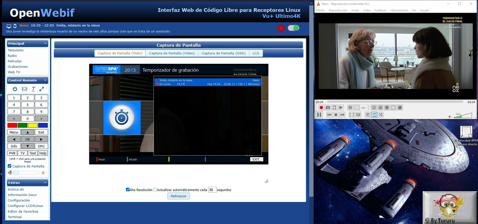
Task: Open VLC Audio menu
Action: tap(355, 10)
